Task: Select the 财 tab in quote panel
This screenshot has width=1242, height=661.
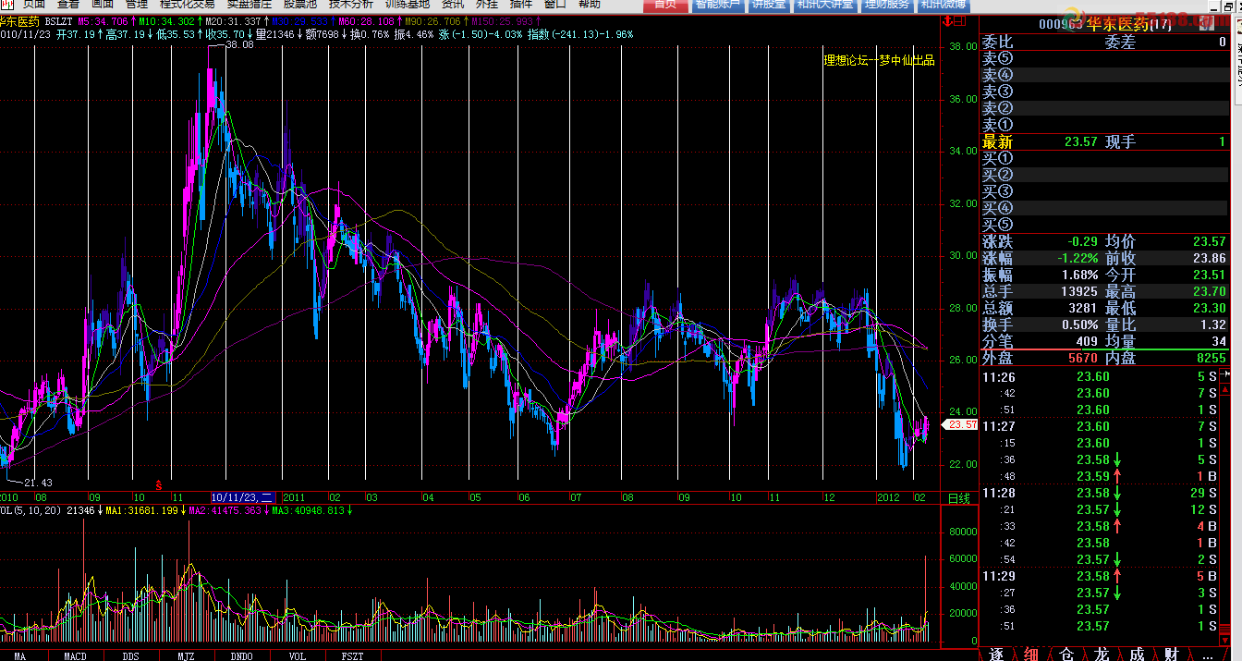Action: pos(1172,654)
